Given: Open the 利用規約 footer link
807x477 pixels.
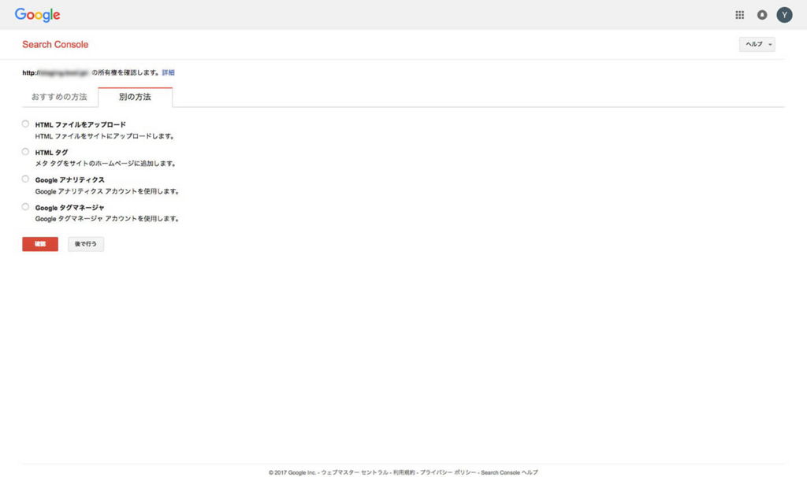Looking at the screenshot, I should click(404, 472).
